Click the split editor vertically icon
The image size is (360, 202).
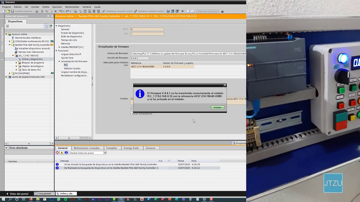(x=192, y=11)
